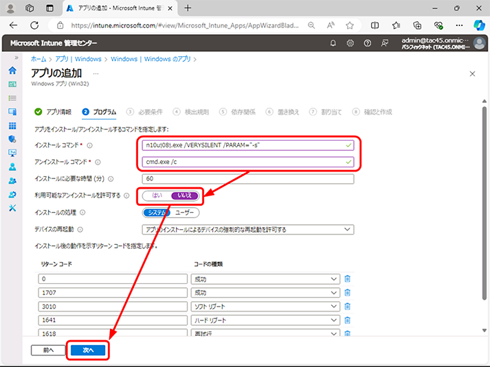Open the Home icon in Intune sidebar
The height and width of the screenshot is (367, 490).
click(x=12, y=71)
